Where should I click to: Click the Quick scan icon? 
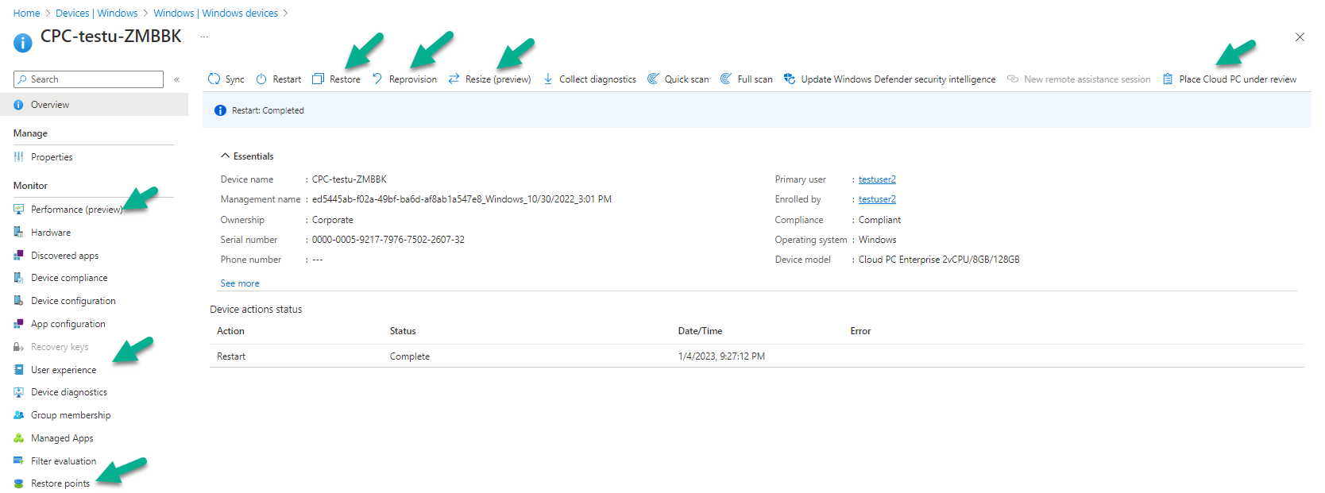[x=653, y=79]
